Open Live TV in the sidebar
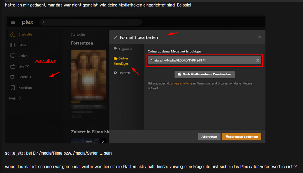This screenshot has width=303, height=173. [24, 66]
